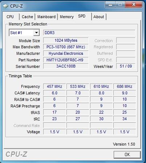Image resolution: width=146 pixels, height=163 pixels.
Task: Minimize the CPU-Z window
Action: tap(110, 5)
